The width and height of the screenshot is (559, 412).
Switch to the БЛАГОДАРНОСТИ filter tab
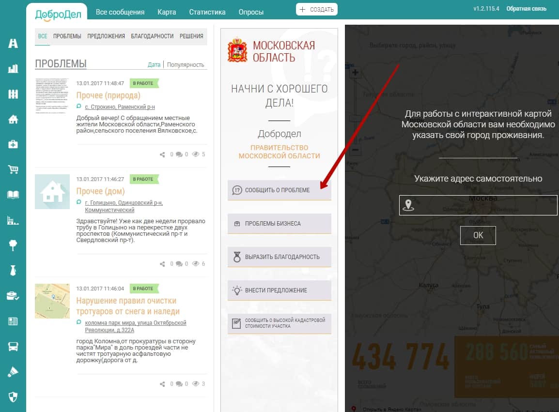pos(152,36)
